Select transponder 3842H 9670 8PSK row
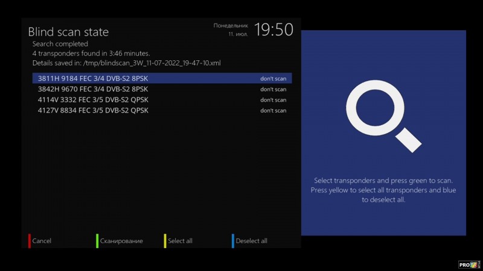The width and height of the screenshot is (483, 271). point(93,89)
